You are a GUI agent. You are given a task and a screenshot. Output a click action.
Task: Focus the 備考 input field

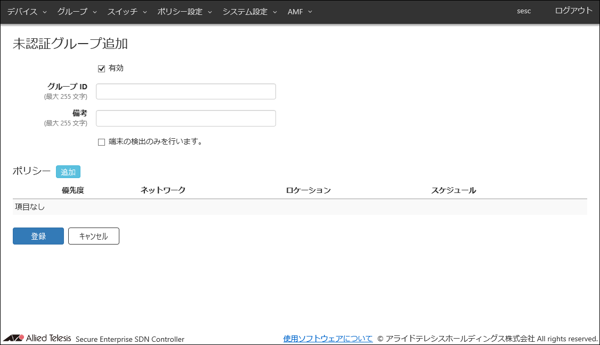(186, 119)
